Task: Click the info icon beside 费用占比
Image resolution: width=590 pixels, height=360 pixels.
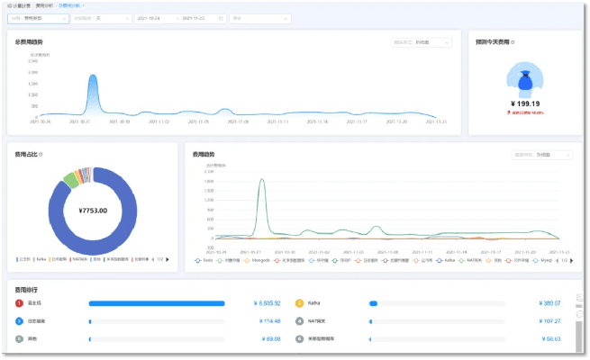Action: [42, 155]
